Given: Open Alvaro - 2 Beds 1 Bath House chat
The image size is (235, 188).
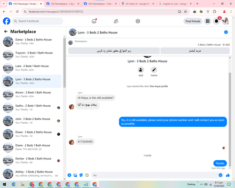Looking at the screenshot, I should tap(31, 94).
